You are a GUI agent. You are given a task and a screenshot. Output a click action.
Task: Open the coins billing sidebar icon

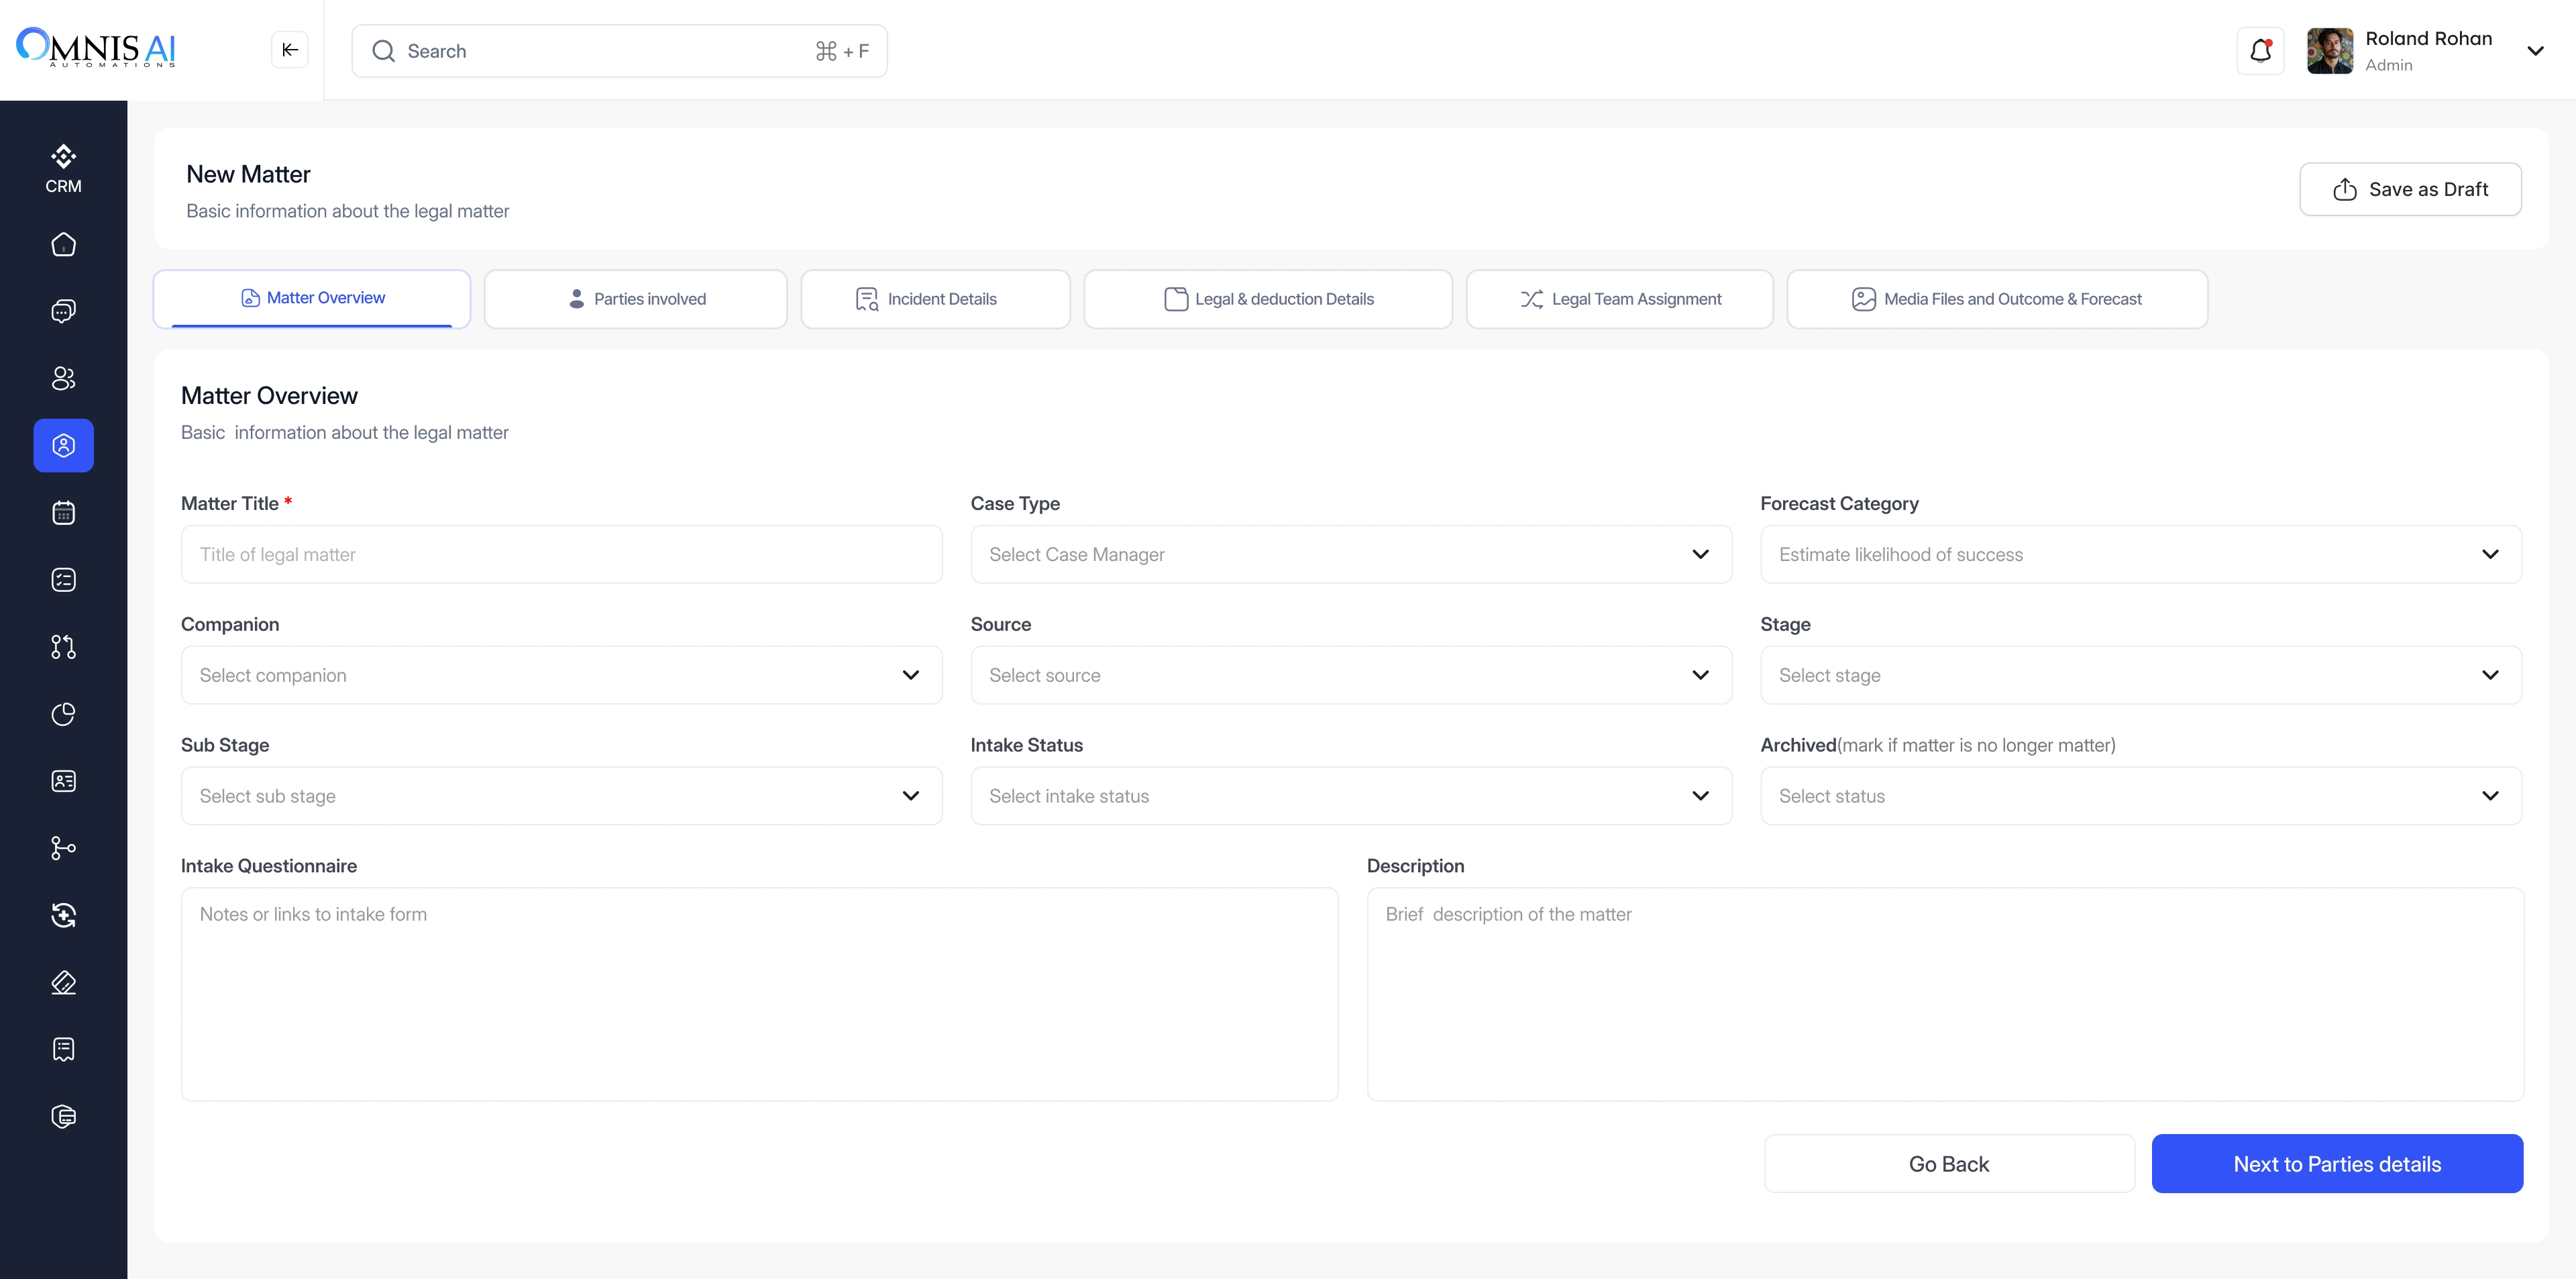coord(63,1116)
